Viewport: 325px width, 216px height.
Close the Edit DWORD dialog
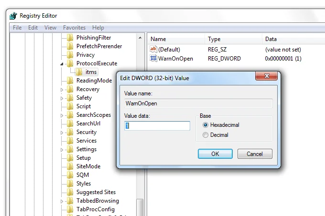pos(267,76)
